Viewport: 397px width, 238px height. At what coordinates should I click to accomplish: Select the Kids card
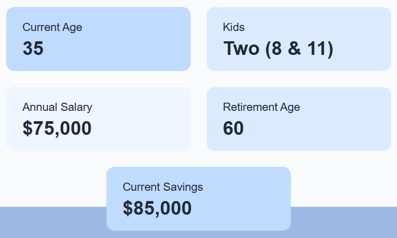pyautogui.click(x=299, y=39)
